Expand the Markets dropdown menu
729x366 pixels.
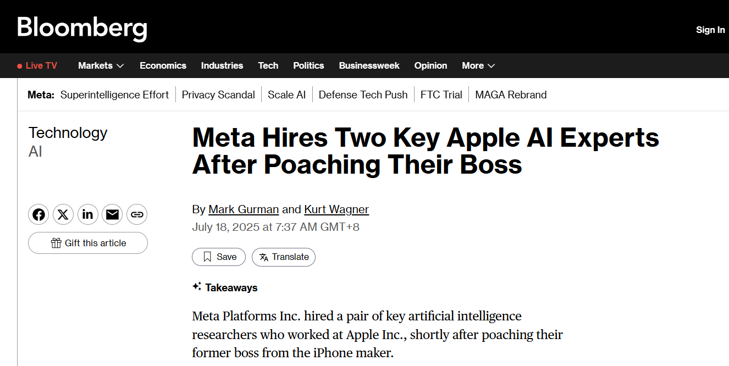pos(101,65)
